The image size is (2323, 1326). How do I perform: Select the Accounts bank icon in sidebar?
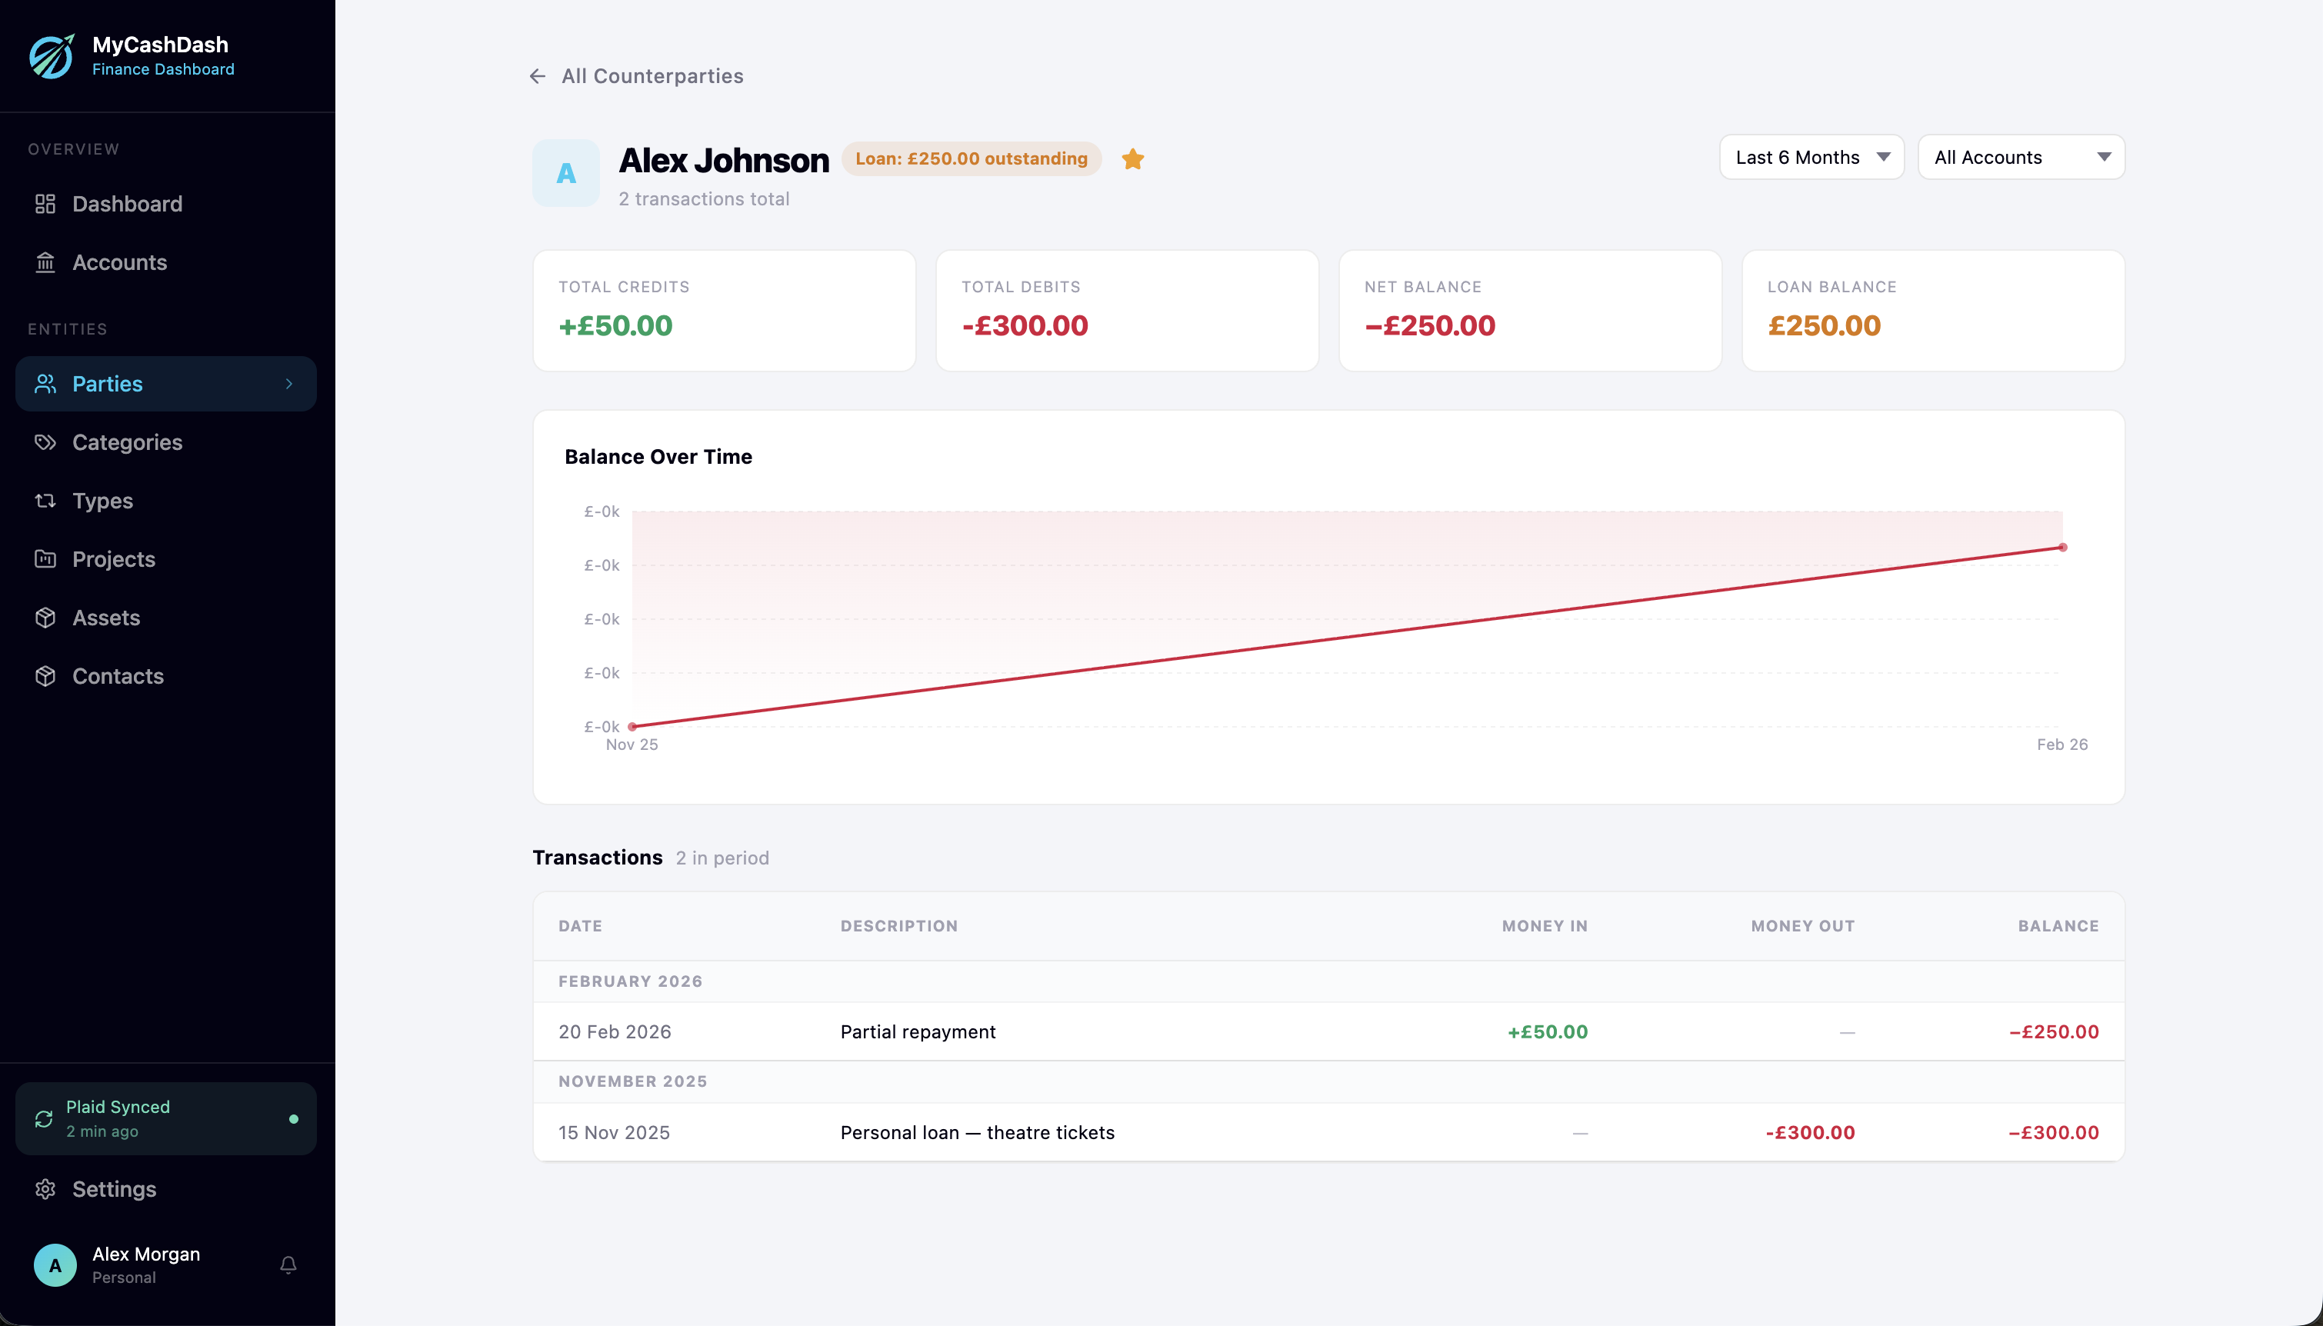click(46, 262)
